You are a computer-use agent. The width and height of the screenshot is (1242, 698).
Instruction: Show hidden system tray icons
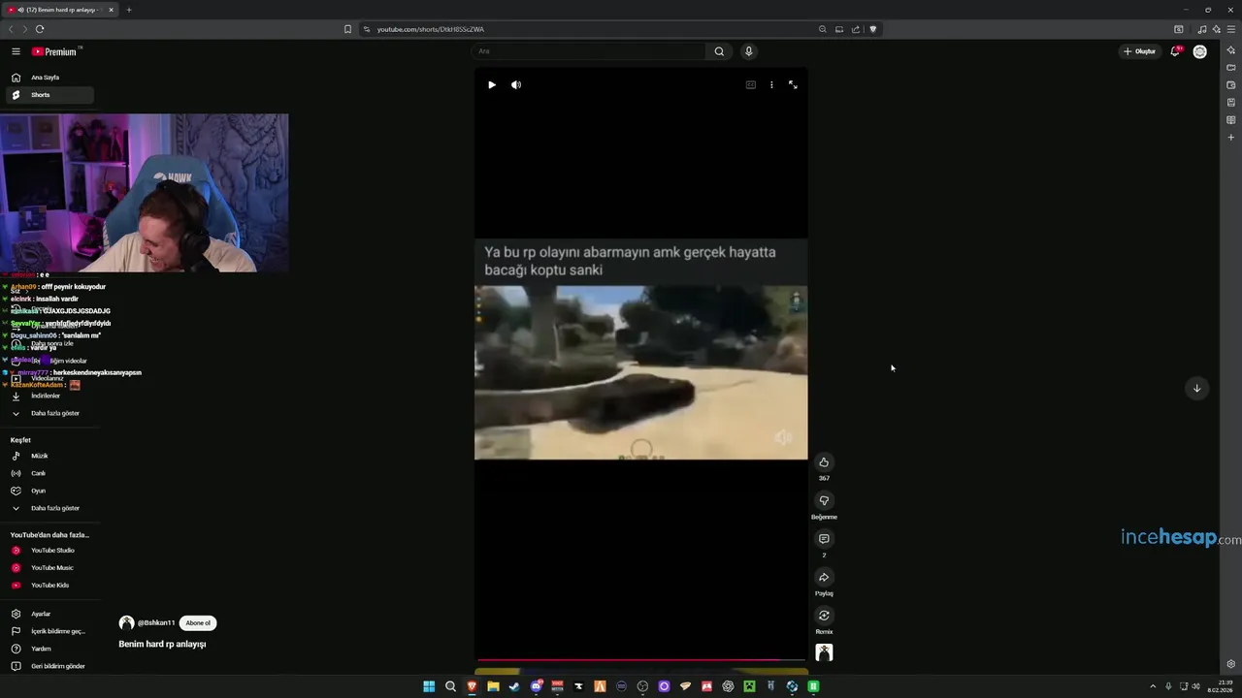coord(1153,686)
